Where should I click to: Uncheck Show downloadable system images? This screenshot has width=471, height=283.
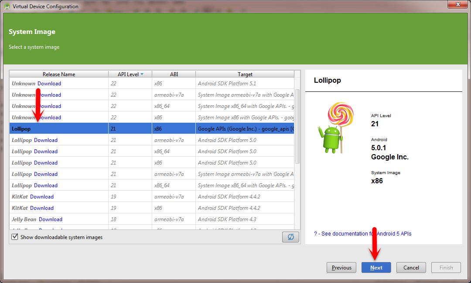pos(14,237)
